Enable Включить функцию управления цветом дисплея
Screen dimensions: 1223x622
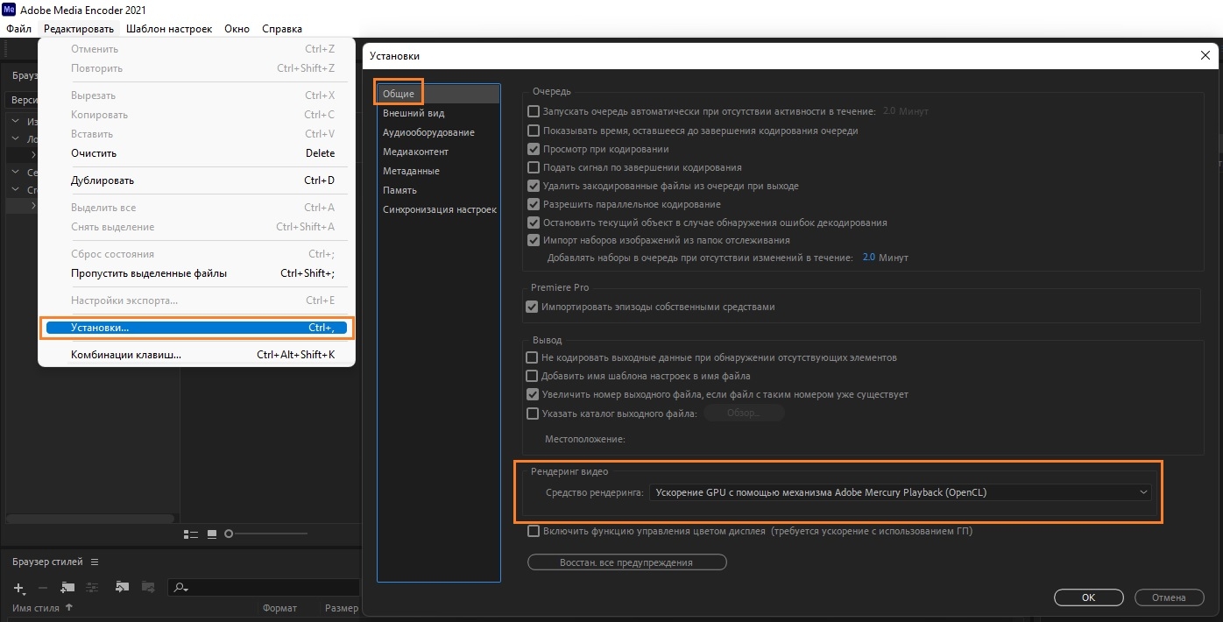pyautogui.click(x=533, y=531)
